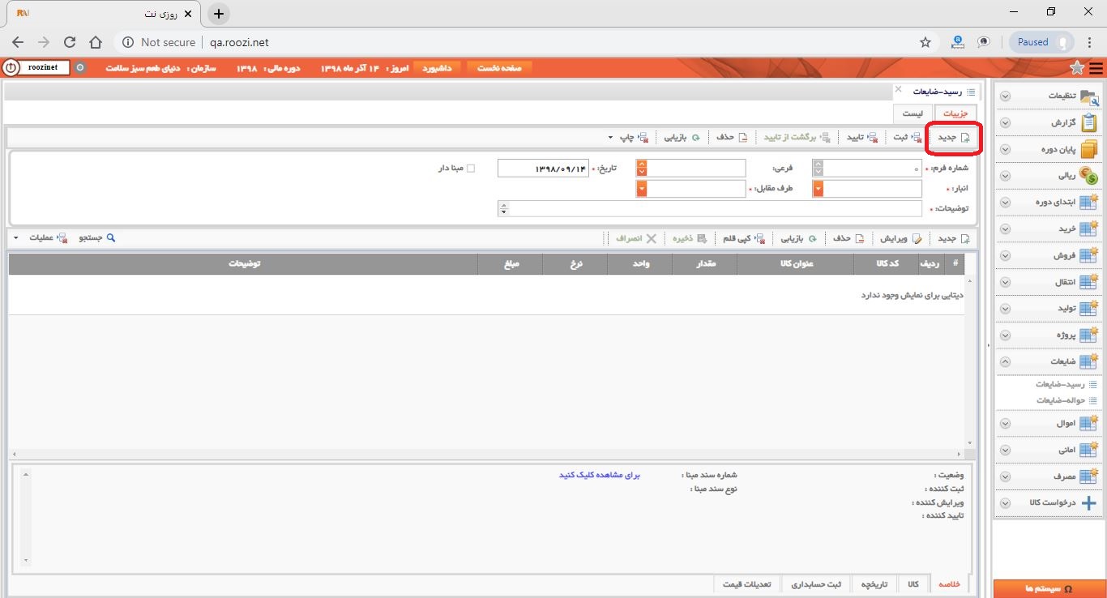Click the ابتدای دوره icon in the sidebar
The width and height of the screenshot is (1107, 598).
[1090, 202]
